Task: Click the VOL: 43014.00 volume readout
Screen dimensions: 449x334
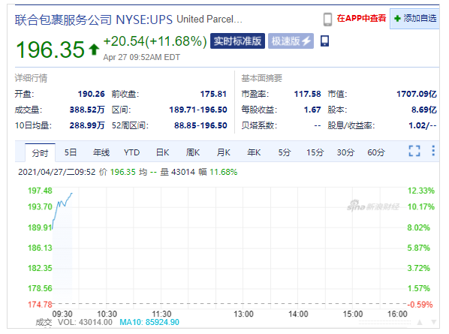Action: [x=85, y=322]
